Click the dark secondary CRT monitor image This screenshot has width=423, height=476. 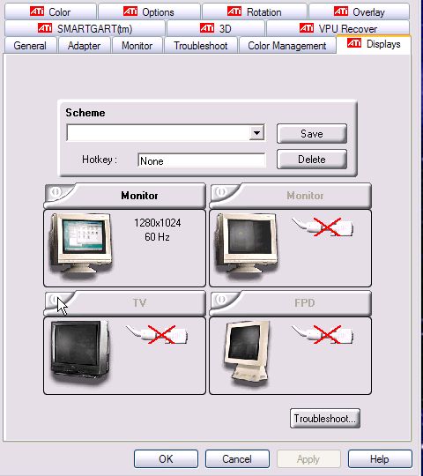click(247, 245)
